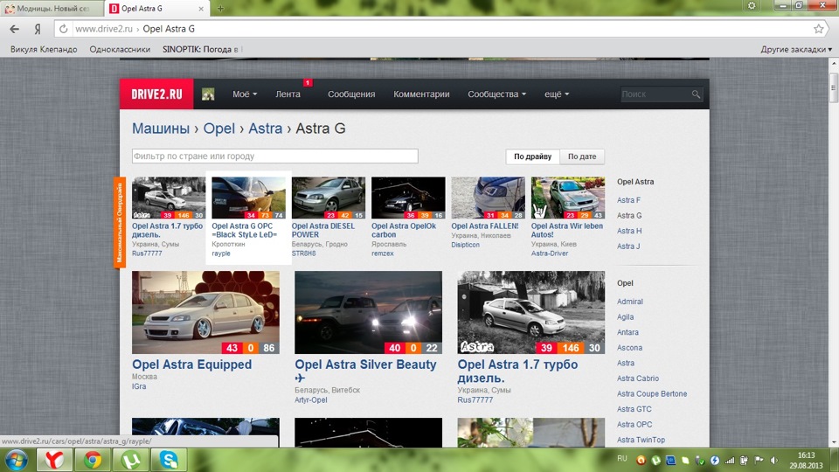Open Astra J sidebar link
839x472 pixels.
[x=628, y=246]
